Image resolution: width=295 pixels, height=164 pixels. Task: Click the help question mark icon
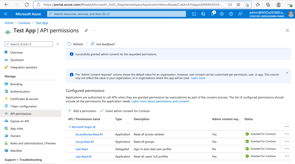(x=231, y=14)
